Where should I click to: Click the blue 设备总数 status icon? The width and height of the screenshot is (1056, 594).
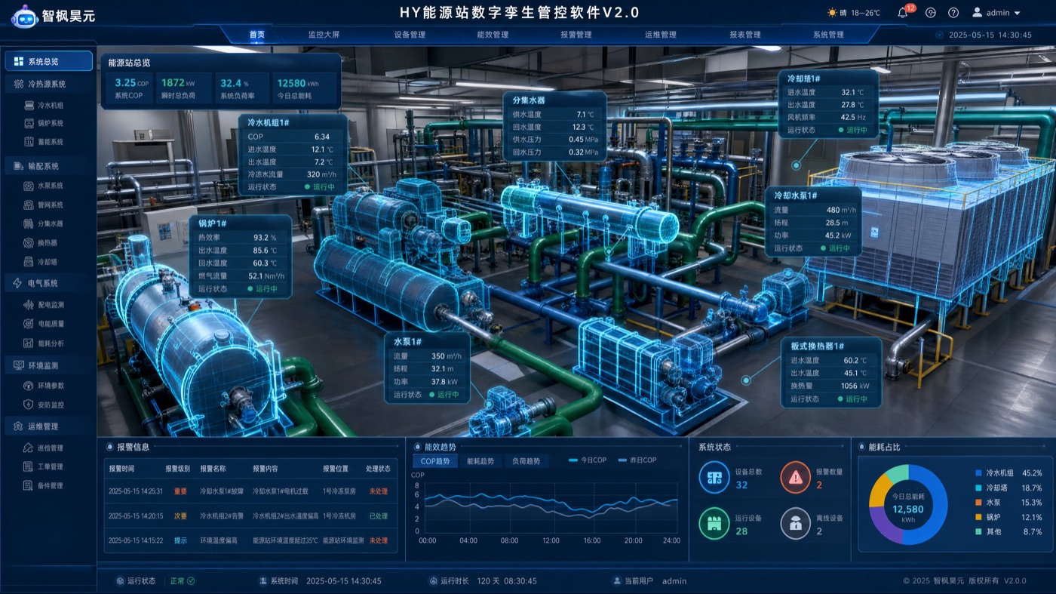pyautogui.click(x=714, y=477)
